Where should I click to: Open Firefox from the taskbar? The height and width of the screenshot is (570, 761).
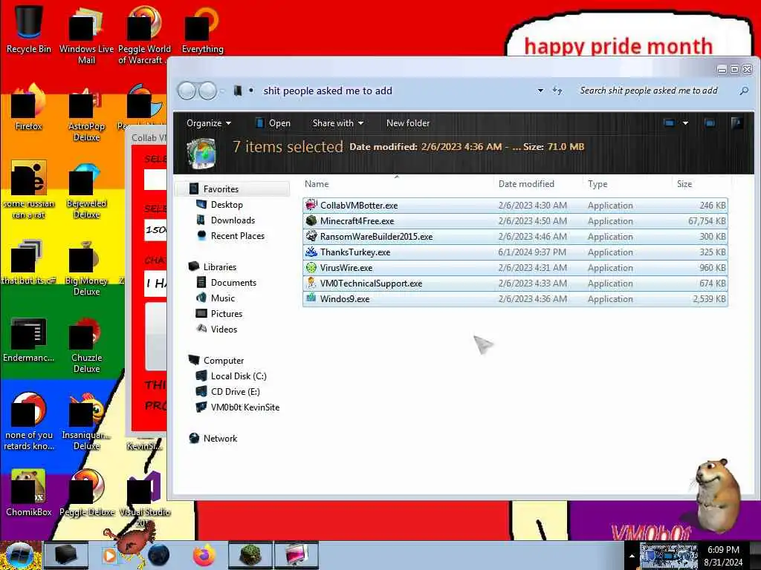coord(204,555)
